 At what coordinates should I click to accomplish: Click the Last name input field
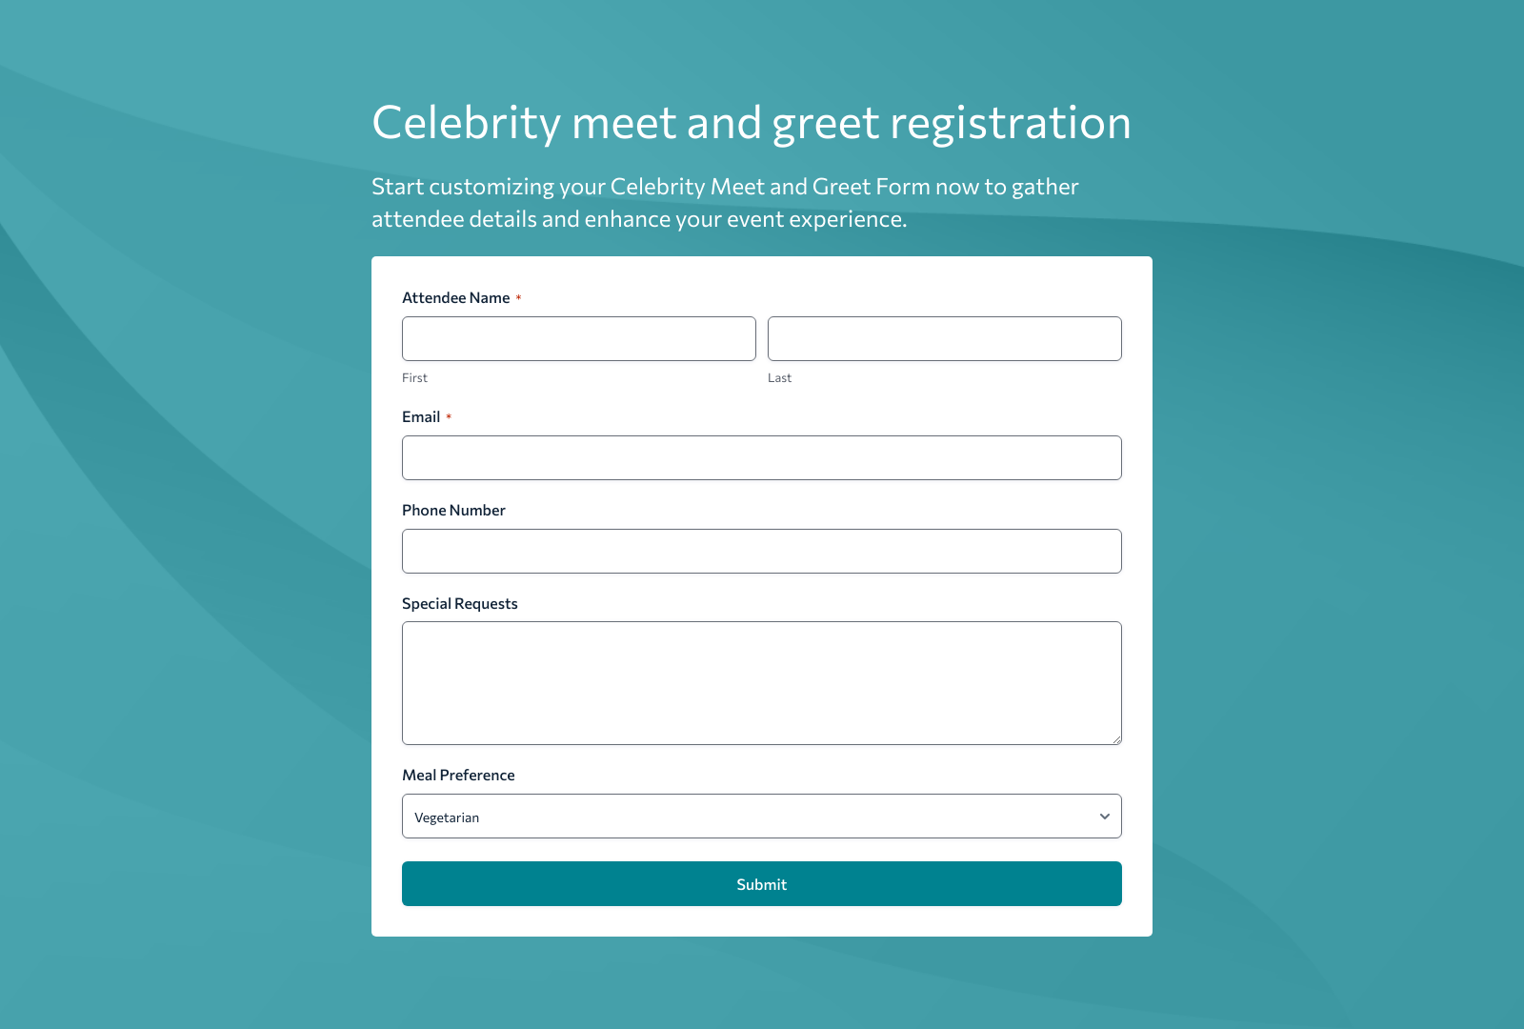tap(944, 338)
